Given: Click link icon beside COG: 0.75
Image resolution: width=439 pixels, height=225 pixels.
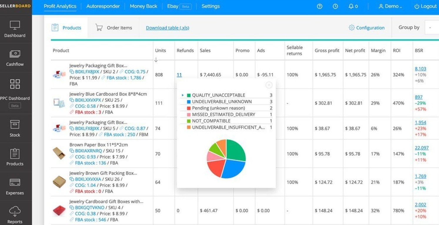Looking at the screenshot, I should point(121,72).
